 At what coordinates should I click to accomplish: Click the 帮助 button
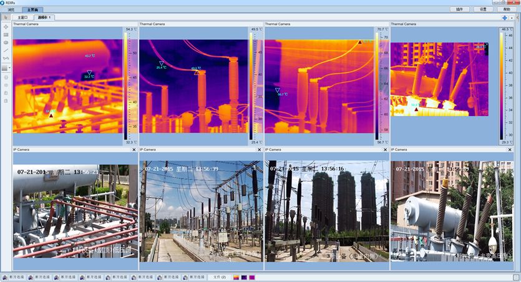click(x=506, y=9)
